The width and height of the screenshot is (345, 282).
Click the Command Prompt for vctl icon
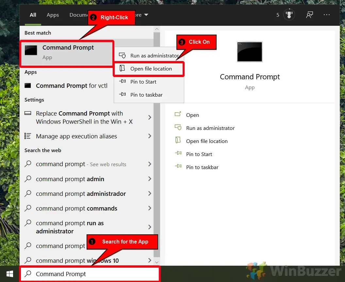(x=28, y=86)
